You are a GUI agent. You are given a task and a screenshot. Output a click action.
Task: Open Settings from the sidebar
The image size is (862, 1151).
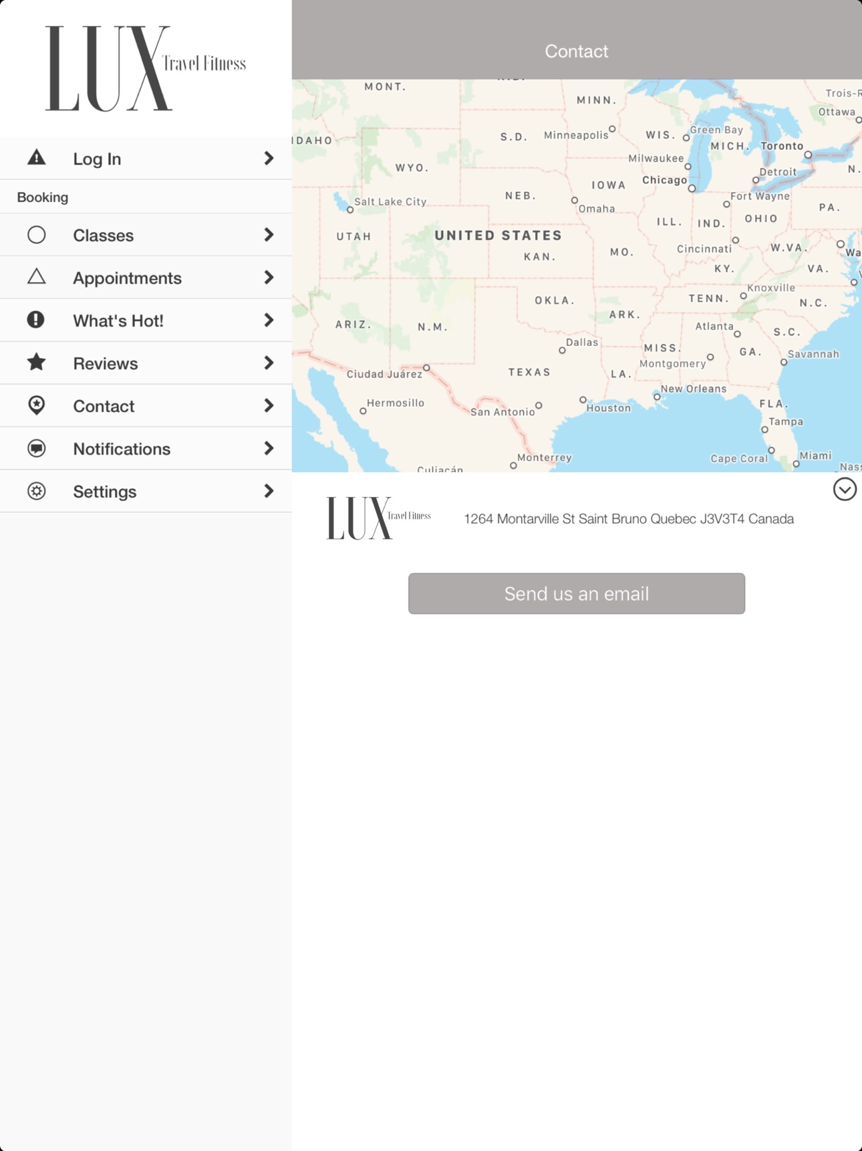[x=146, y=492]
